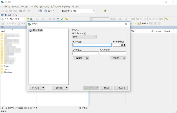This screenshot has height=113, width=177.
Task: Click the ホスト名 input field
Action: [92, 45]
